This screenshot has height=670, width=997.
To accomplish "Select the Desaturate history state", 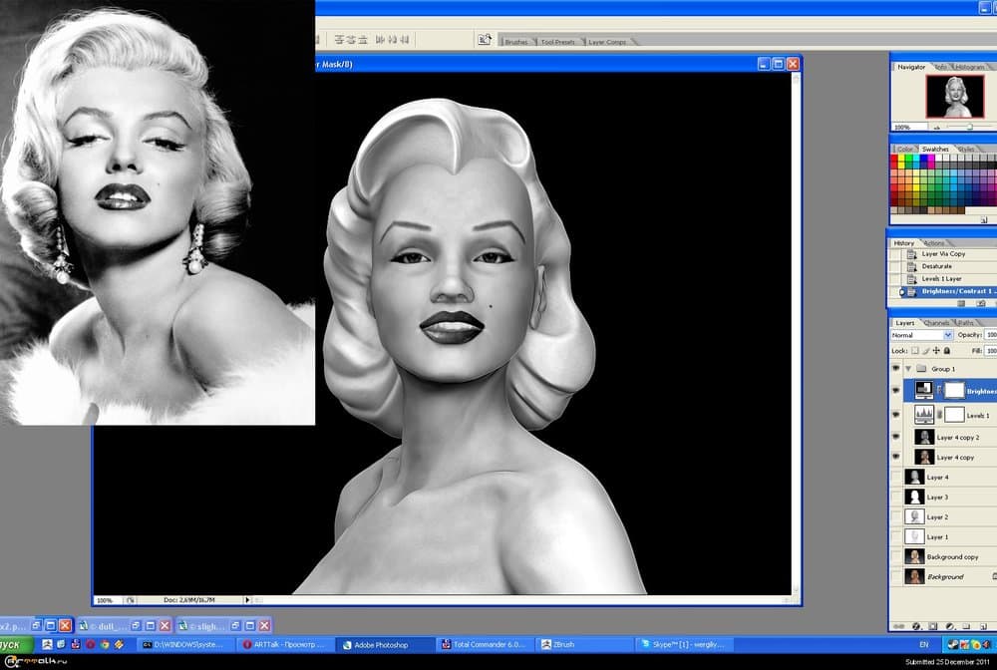I will [936, 266].
